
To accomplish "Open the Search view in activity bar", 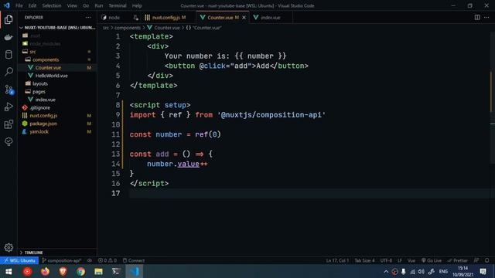I will (9, 72).
